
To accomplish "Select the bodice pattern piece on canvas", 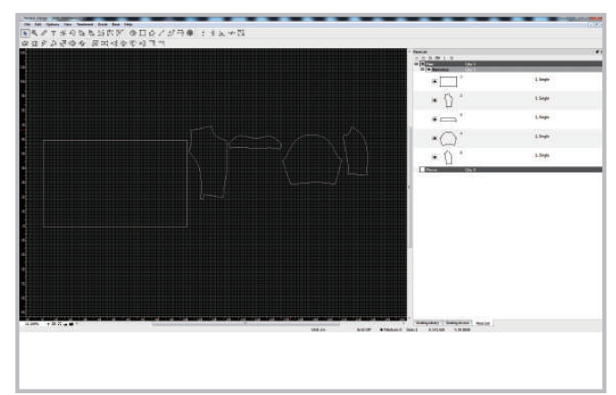I will coord(209,163).
